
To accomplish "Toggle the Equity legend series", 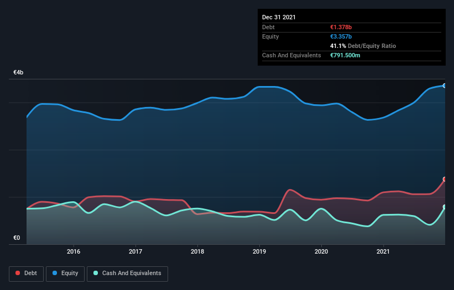I will pyautogui.click(x=65, y=273).
